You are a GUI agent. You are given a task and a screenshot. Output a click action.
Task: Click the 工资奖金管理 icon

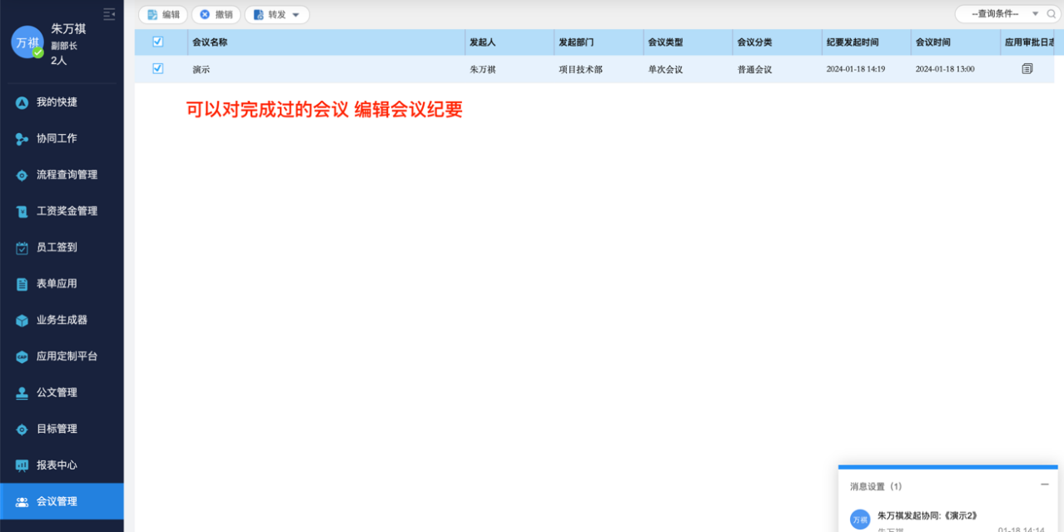pyautogui.click(x=22, y=211)
